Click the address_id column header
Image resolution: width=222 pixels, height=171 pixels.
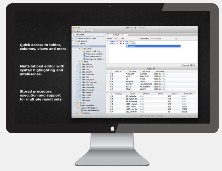(118, 94)
